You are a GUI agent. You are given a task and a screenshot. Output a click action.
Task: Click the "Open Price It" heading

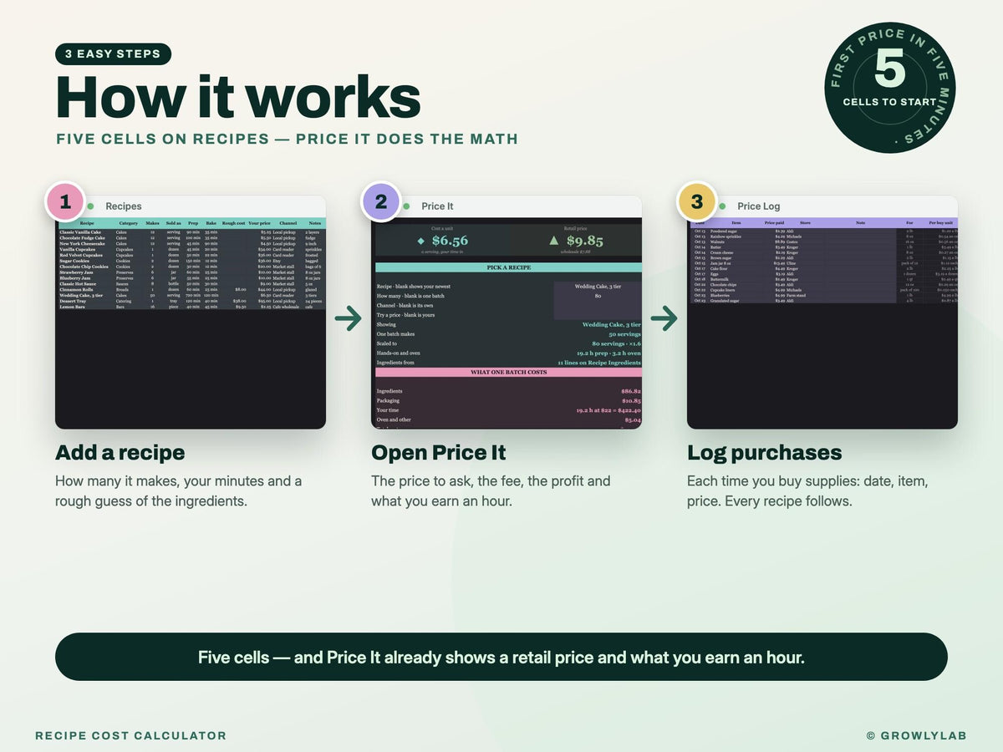(439, 453)
